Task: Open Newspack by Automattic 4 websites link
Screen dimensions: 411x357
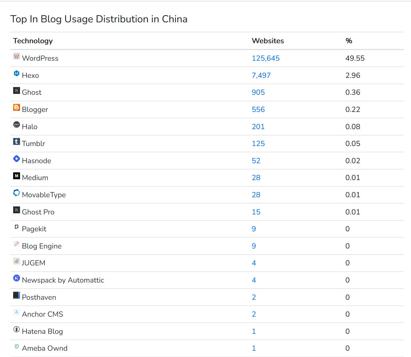Action: 254,280
